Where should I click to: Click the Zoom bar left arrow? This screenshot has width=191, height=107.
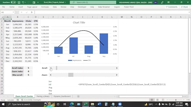(x=51, y=75)
